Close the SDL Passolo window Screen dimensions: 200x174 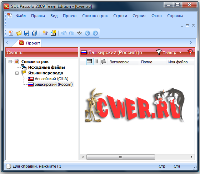189,5
